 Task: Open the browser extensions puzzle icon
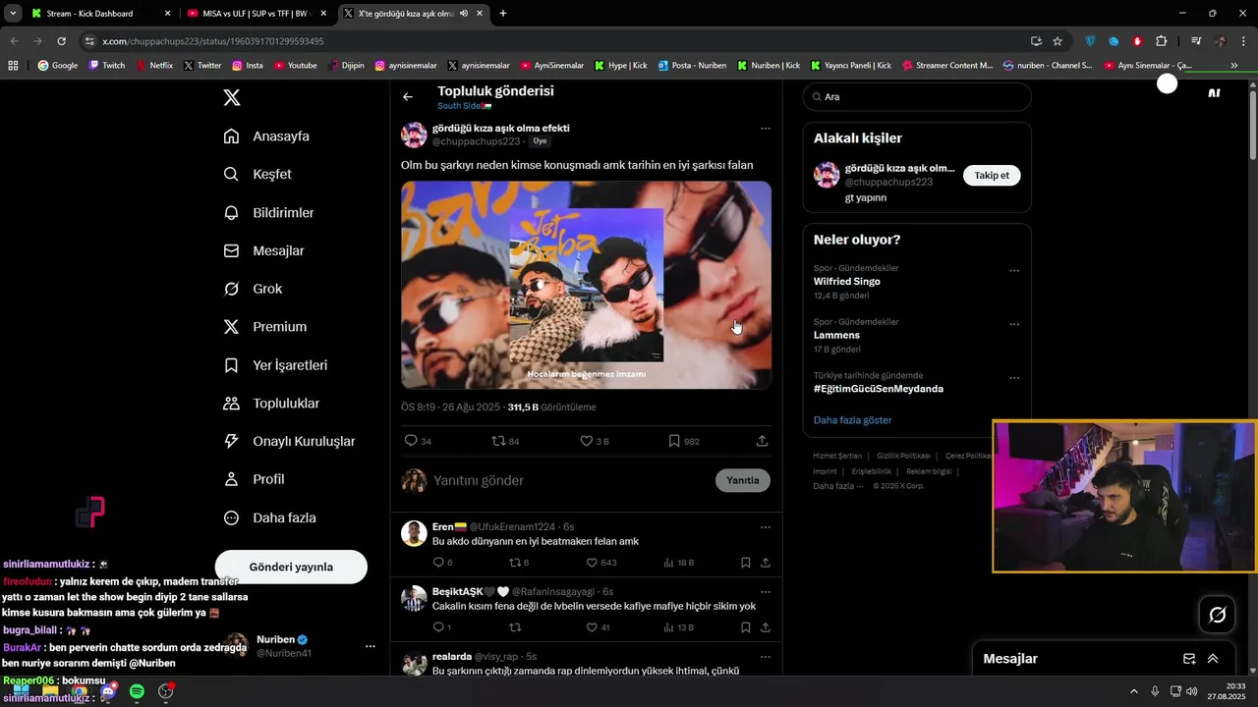1161,41
